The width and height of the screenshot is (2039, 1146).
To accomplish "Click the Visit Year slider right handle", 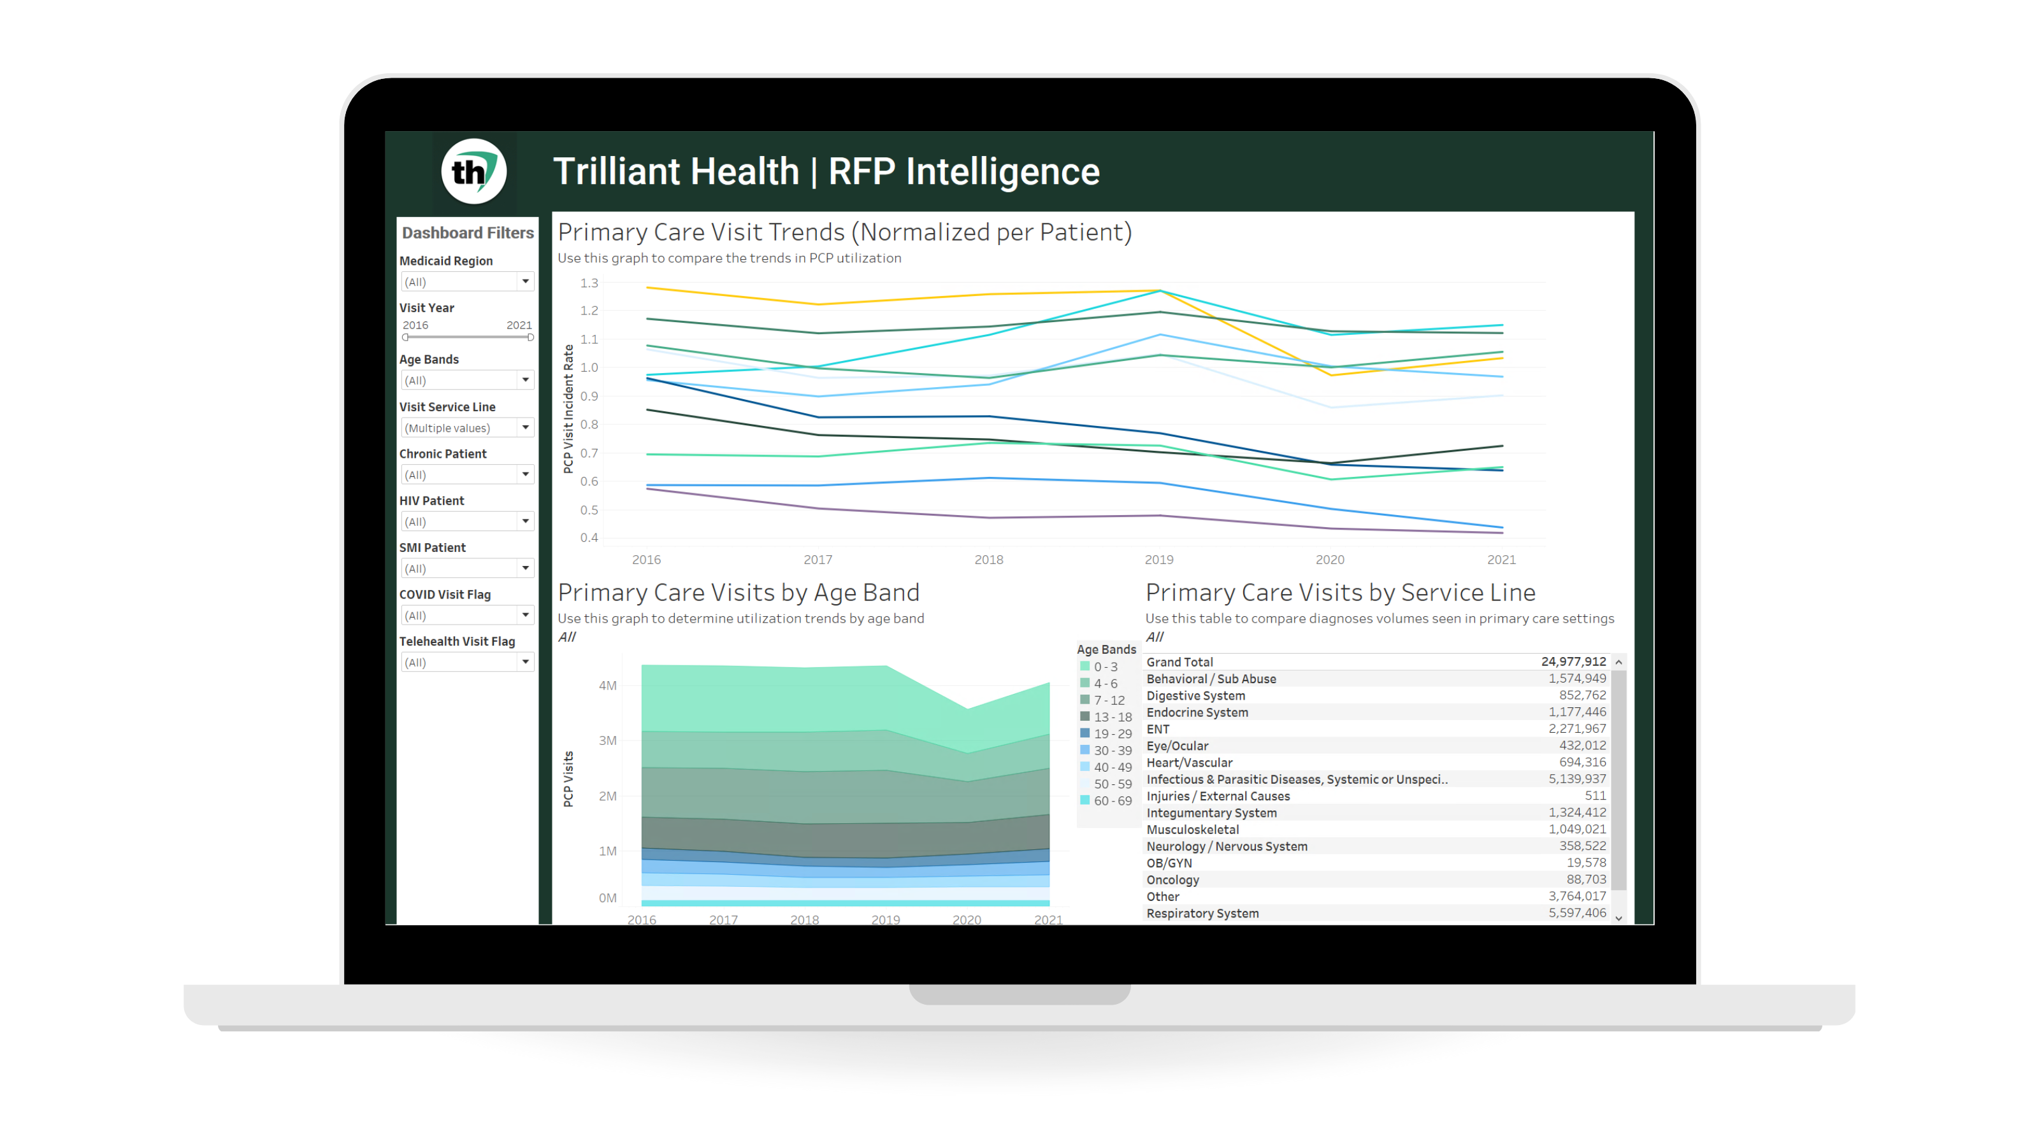I will (530, 337).
